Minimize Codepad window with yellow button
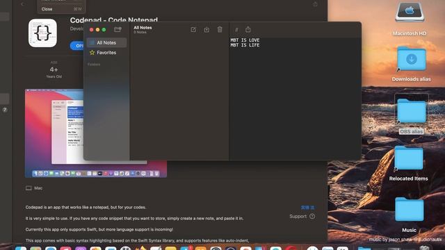 [x=97, y=29]
